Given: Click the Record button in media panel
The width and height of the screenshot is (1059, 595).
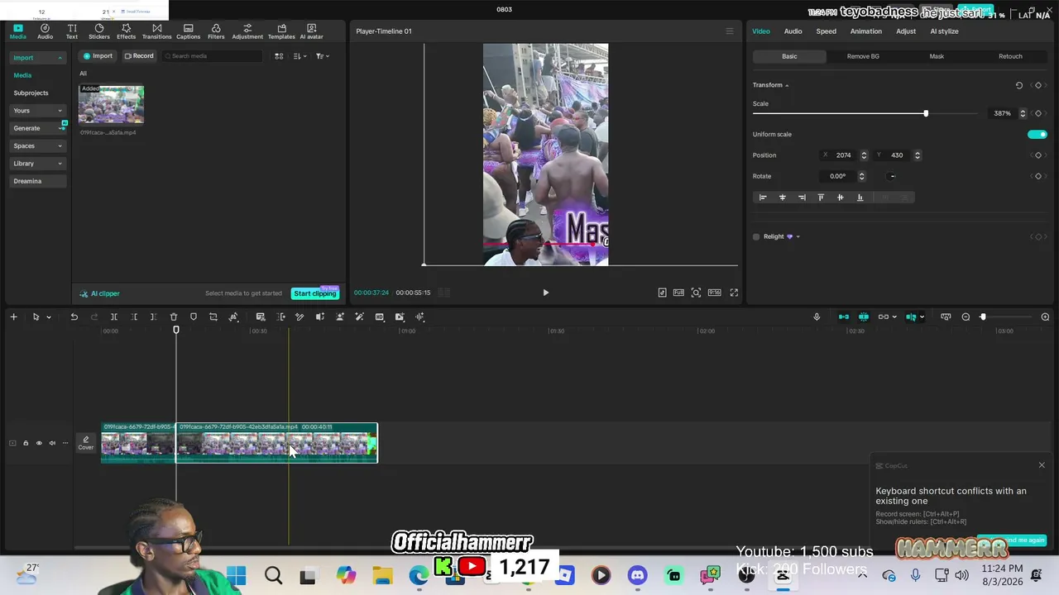Looking at the screenshot, I should pos(139,56).
